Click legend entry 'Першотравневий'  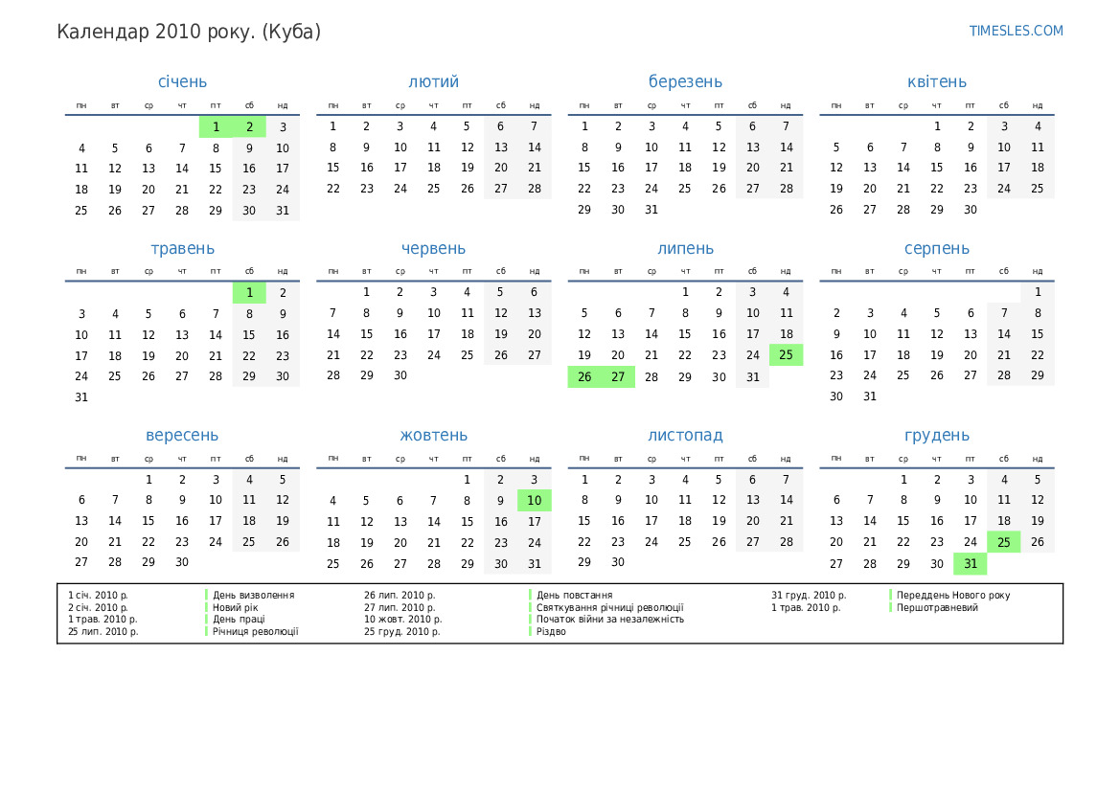pos(937,608)
